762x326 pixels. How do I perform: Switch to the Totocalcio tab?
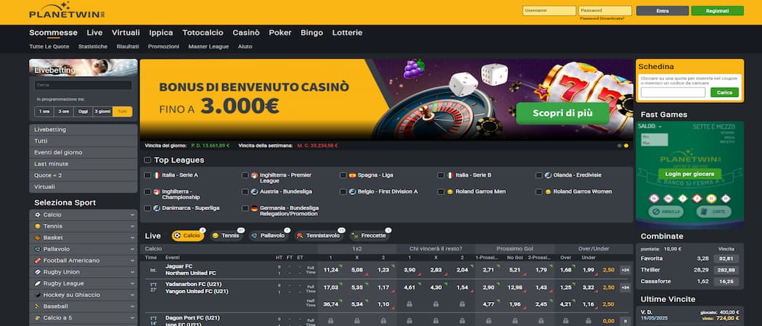pos(202,33)
